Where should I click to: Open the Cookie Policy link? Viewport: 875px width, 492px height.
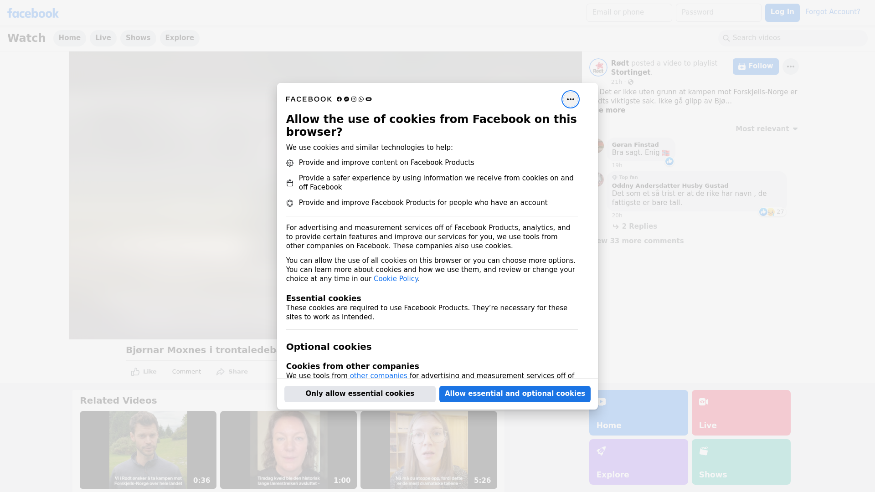point(396,279)
